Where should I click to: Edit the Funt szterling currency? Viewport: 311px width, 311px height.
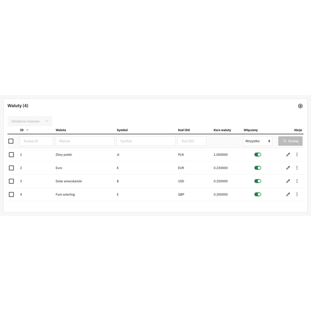(x=288, y=194)
